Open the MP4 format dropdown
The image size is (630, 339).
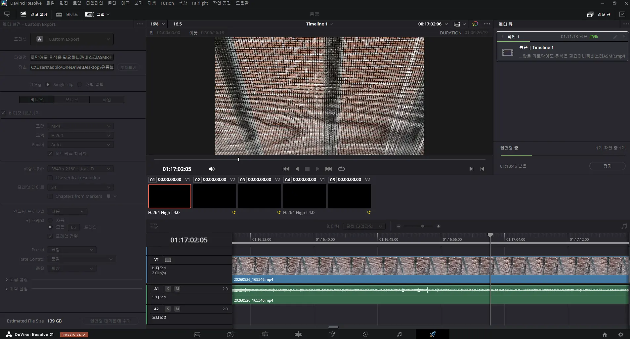click(81, 126)
